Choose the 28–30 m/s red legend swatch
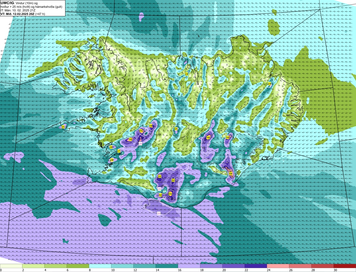Image resolution: width=356 pixels, height=272 pixels. pyautogui.click(x=323, y=266)
